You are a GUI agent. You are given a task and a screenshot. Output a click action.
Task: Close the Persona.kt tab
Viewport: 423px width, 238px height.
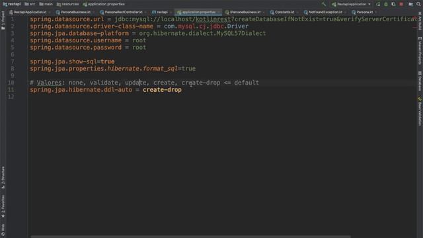pos(376,13)
